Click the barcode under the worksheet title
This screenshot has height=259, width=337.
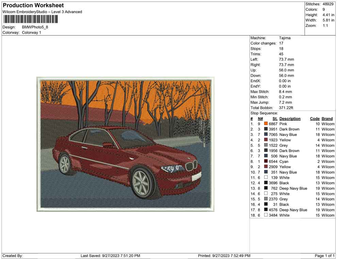coord(30,19)
